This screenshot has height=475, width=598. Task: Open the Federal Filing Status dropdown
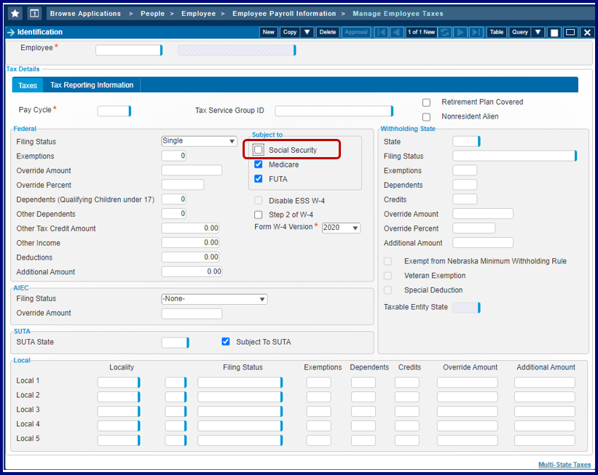pos(199,141)
